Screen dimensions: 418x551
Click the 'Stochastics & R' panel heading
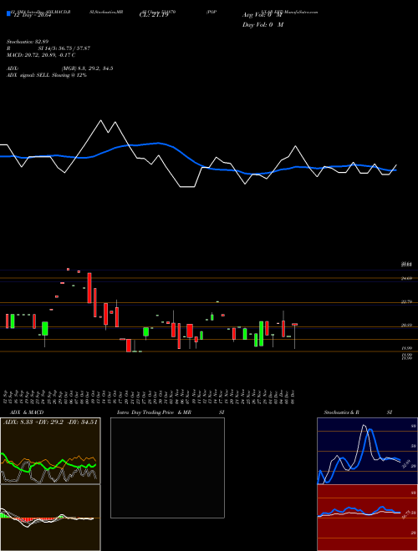pos(341,412)
